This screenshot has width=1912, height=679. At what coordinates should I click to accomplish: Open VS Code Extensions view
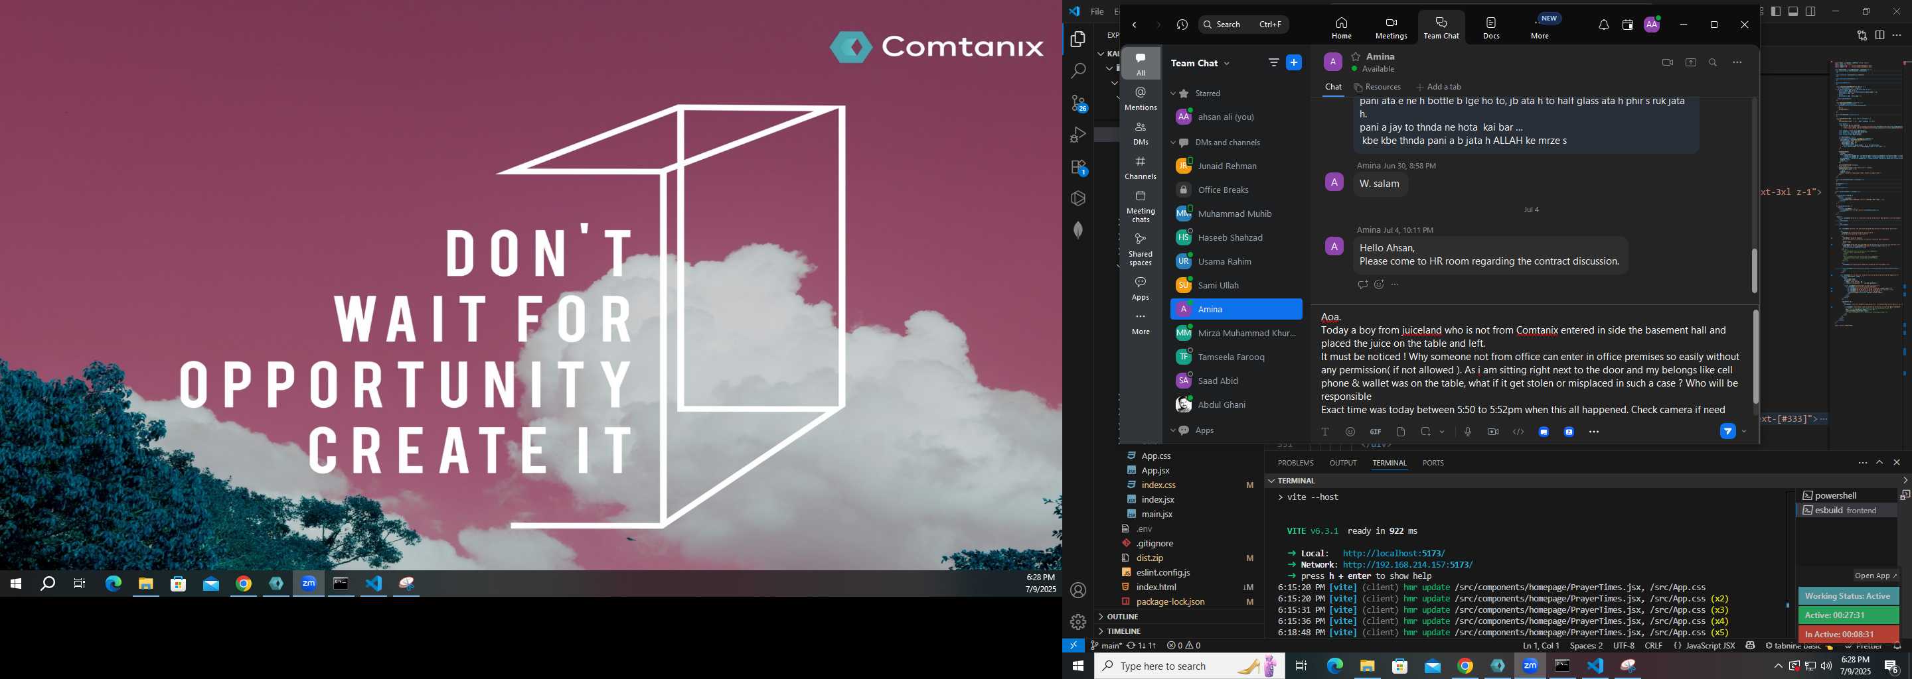(x=1078, y=168)
